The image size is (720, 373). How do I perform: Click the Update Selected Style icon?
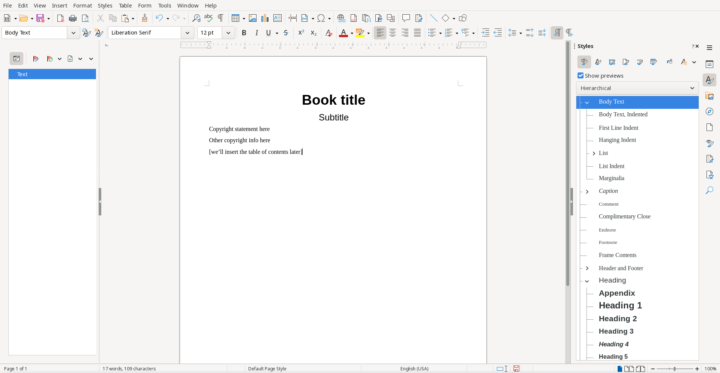pos(86,33)
